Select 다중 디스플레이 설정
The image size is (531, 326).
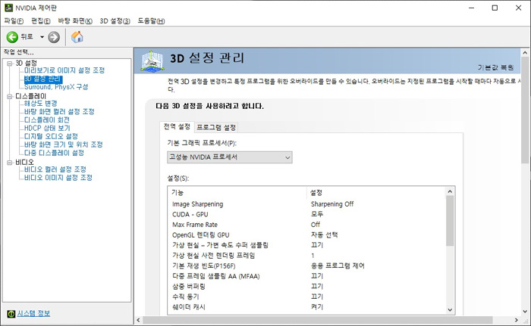coord(54,153)
